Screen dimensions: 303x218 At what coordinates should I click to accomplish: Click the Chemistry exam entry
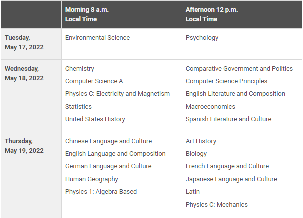(x=79, y=69)
